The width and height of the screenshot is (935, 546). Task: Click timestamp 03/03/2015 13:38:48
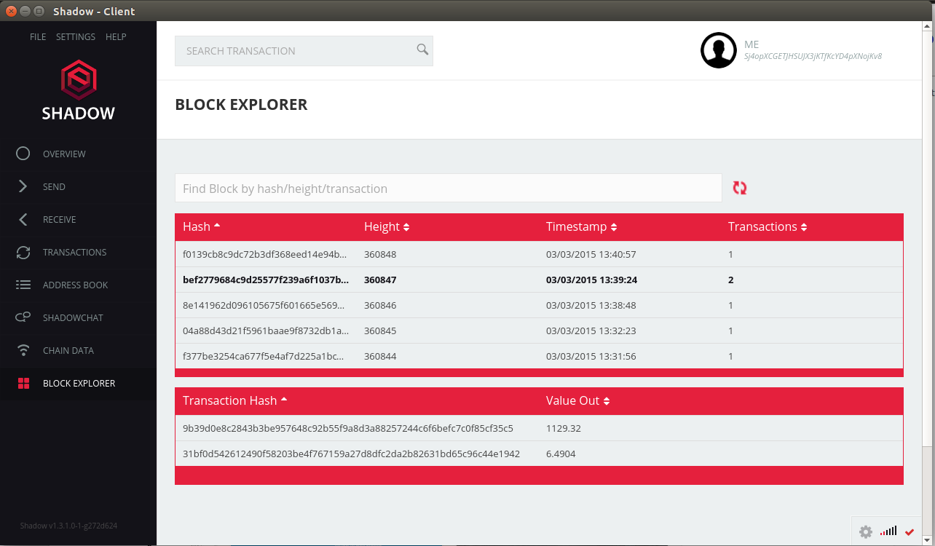point(591,305)
